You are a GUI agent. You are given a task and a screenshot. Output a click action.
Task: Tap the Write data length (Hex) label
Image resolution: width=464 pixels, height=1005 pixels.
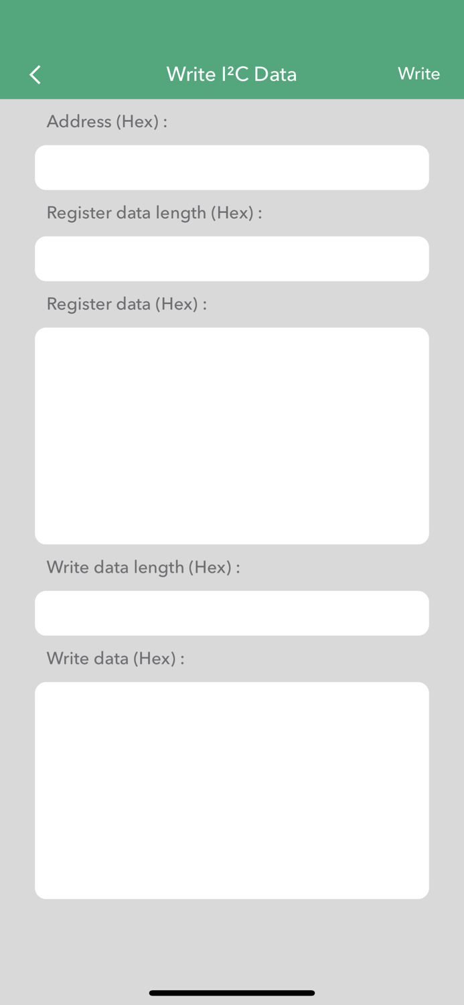coord(143,567)
